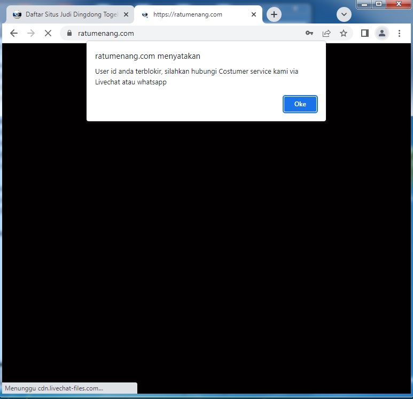Click the Oke button in the alert

point(300,104)
